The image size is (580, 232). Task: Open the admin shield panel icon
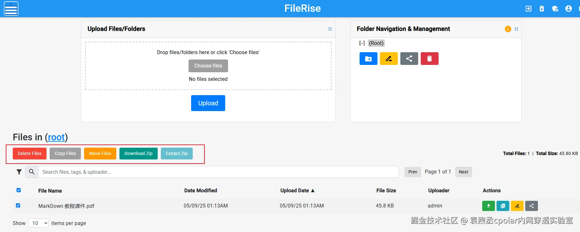[x=555, y=9]
